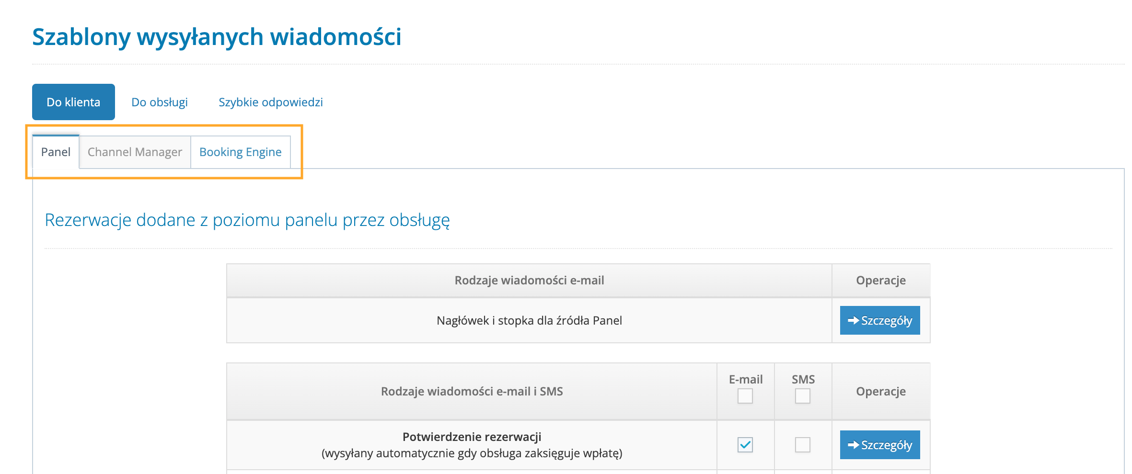Uncheck E-mail for Potwierdzenie rezerwacji

tap(745, 445)
